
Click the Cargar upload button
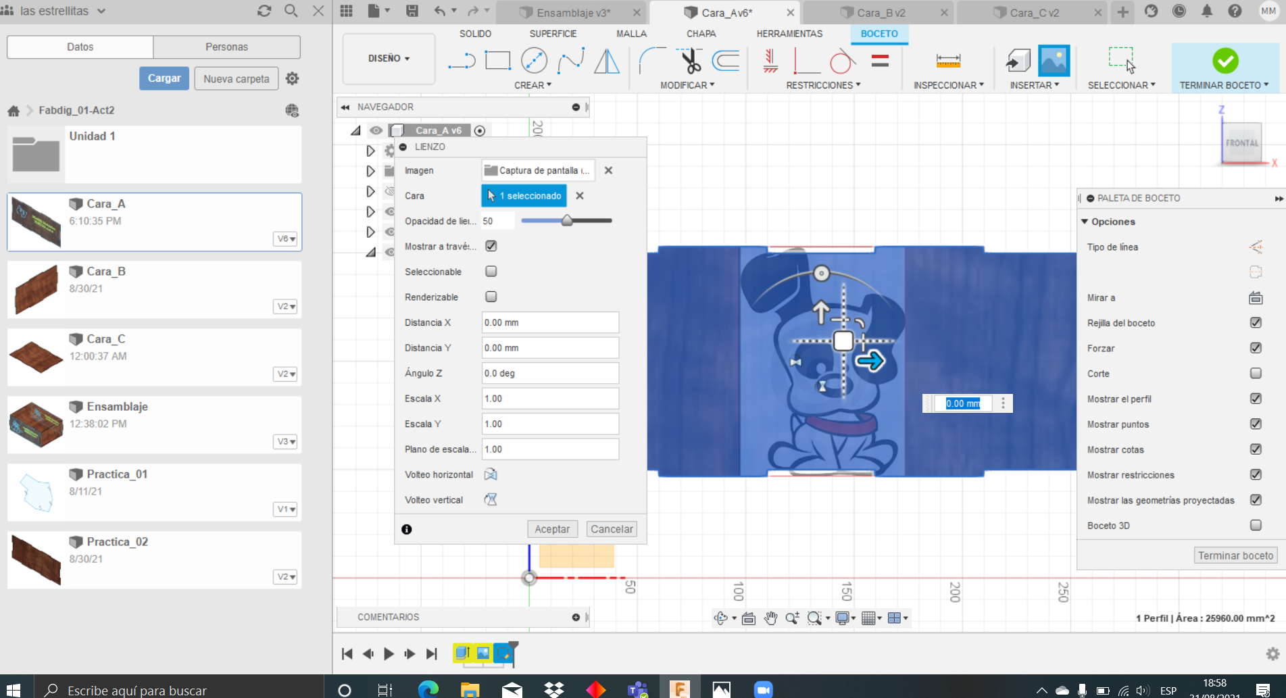[x=164, y=78]
